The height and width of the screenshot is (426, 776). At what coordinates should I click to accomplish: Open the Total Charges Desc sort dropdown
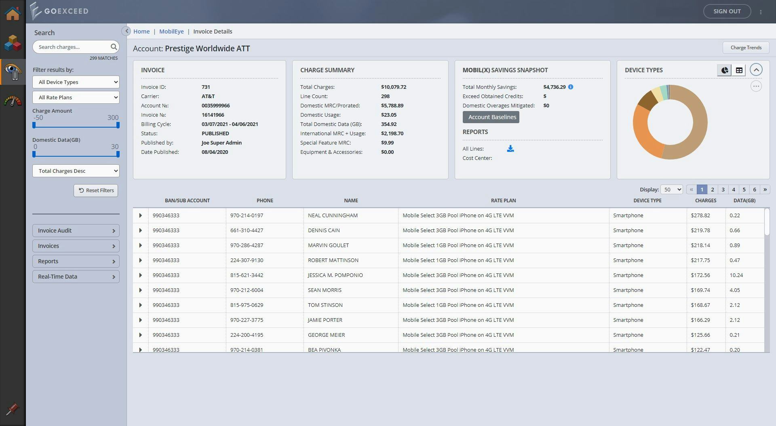pos(76,171)
